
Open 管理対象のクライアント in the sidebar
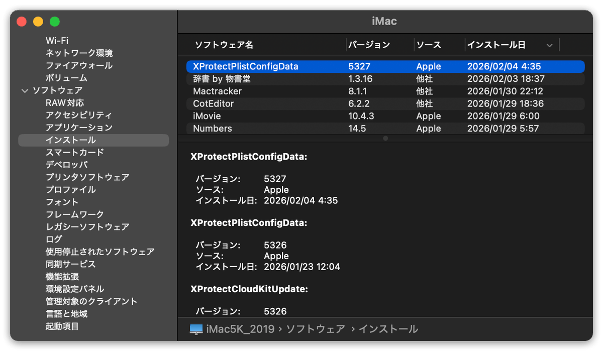click(x=91, y=301)
